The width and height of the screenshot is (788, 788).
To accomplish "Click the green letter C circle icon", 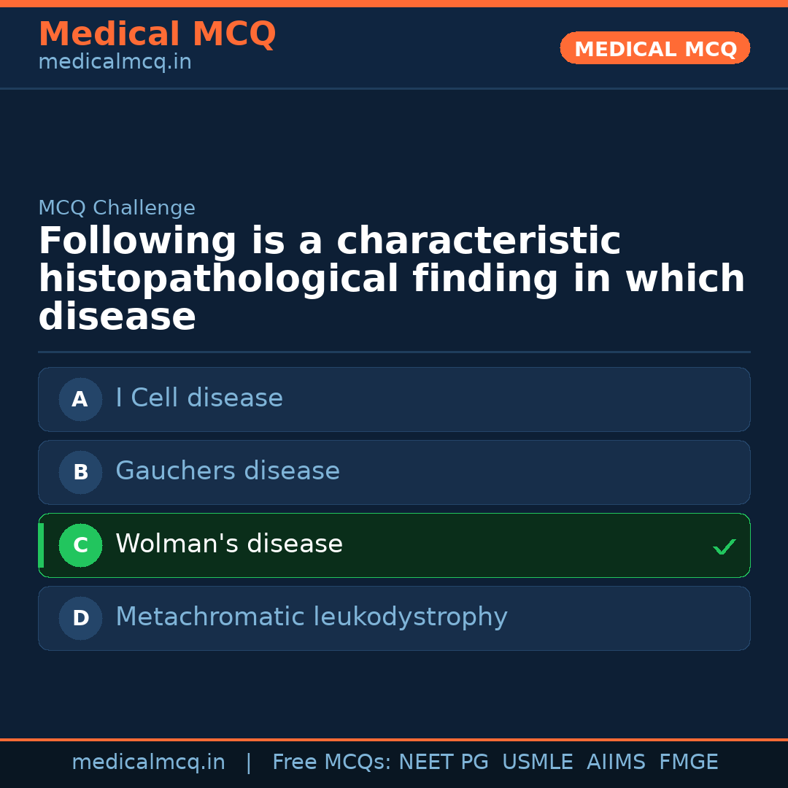I will click(80, 545).
